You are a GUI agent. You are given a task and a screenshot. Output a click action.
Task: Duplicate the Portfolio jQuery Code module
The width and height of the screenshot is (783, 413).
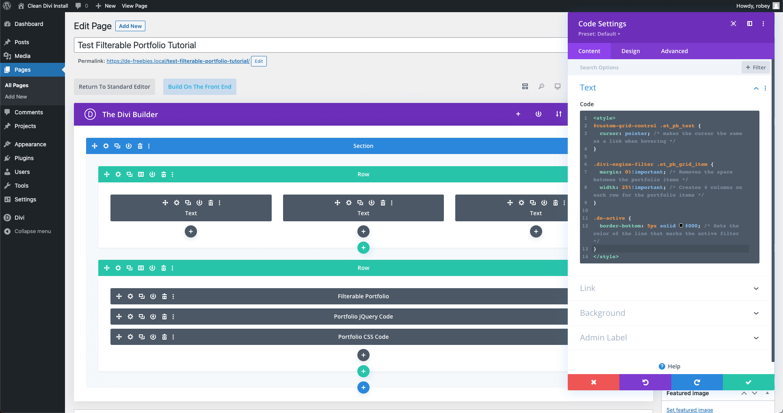[142, 317]
